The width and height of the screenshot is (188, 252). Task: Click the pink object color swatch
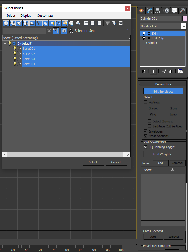(x=185, y=18)
